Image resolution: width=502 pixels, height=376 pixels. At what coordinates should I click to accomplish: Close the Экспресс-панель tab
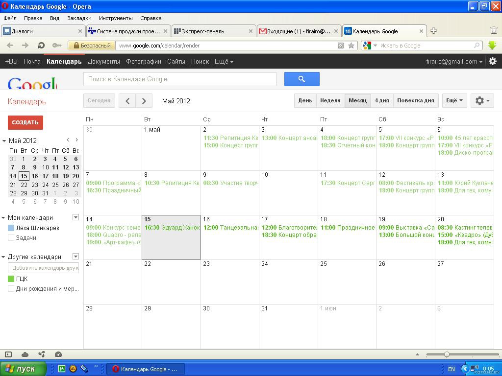click(x=251, y=31)
